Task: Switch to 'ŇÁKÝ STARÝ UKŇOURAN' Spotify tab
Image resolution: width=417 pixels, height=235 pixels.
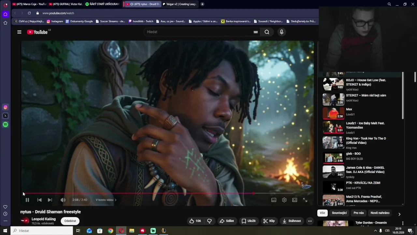Action: pyautogui.click(x=102, y=4)
